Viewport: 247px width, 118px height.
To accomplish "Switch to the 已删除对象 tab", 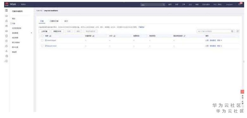I will coord(54,21).
